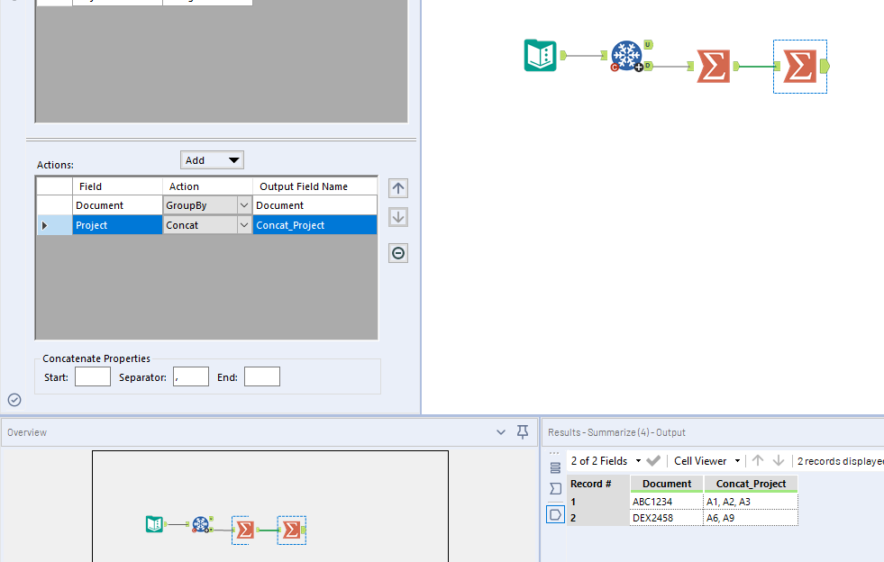Click the cell view icon in Results sidebar
884x562 pixels.
[x=555, y=513]
